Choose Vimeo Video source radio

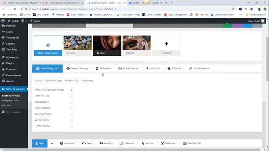tap(71, 120)
